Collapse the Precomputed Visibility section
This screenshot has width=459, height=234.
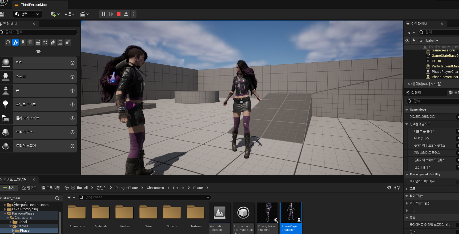(407, 175)
